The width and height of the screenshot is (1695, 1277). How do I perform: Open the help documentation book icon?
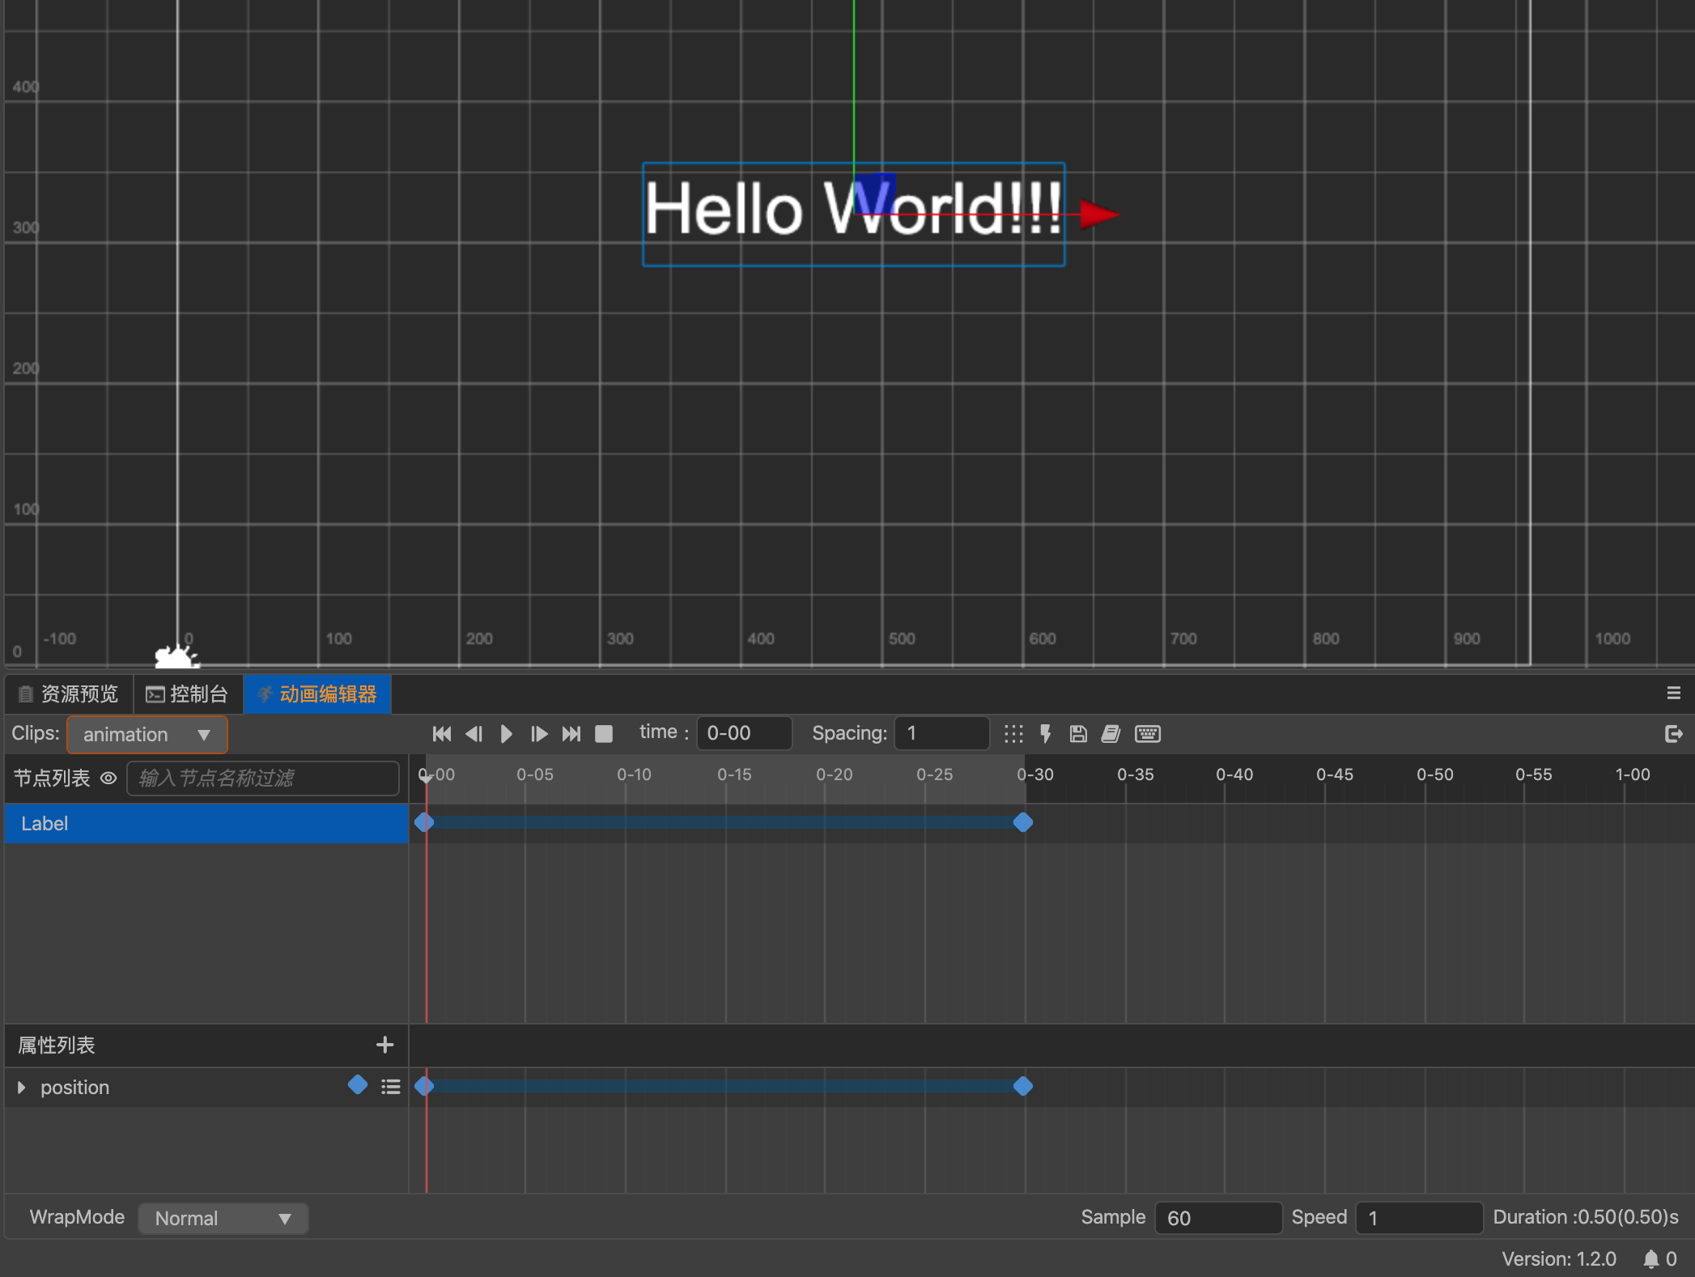point(1111,734)
